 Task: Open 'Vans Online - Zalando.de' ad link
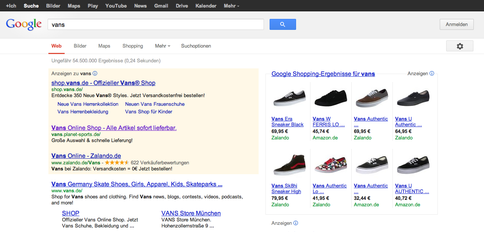(x=86, y=156)
